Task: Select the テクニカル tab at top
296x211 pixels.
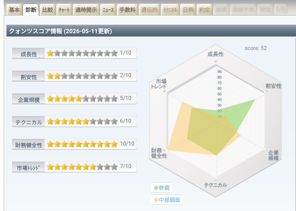Action: [170, 10]
